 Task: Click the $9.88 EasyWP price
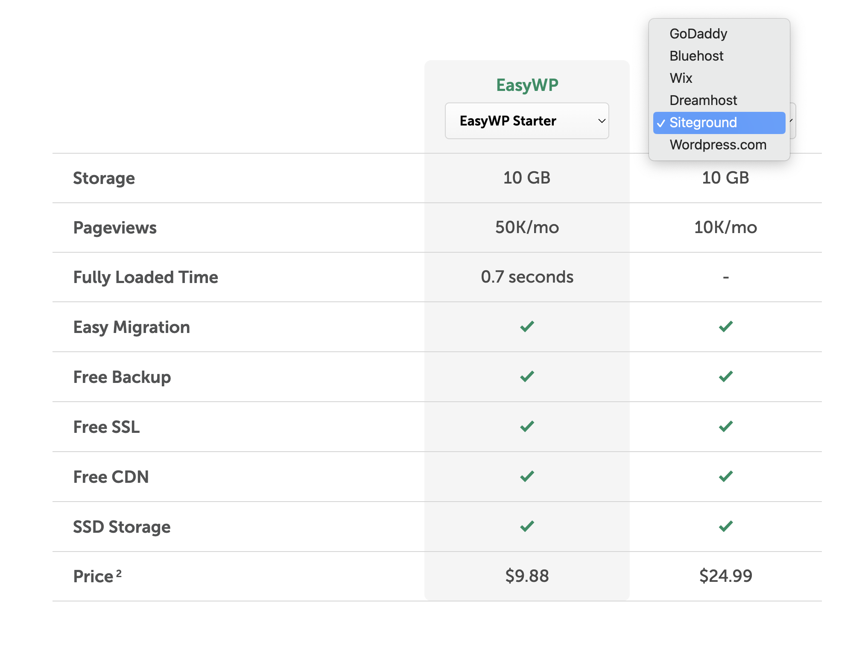click(x=527, y=576)
